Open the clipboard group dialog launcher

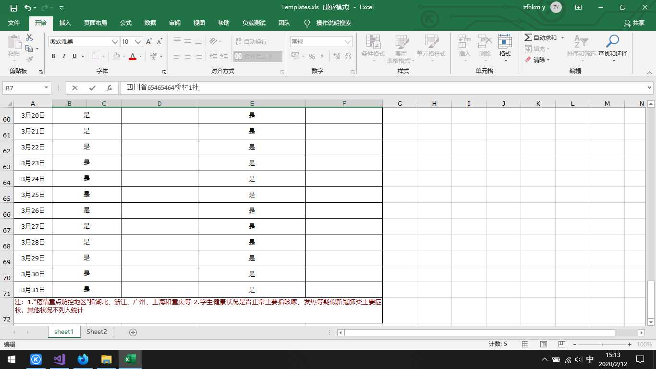point(40,72)
